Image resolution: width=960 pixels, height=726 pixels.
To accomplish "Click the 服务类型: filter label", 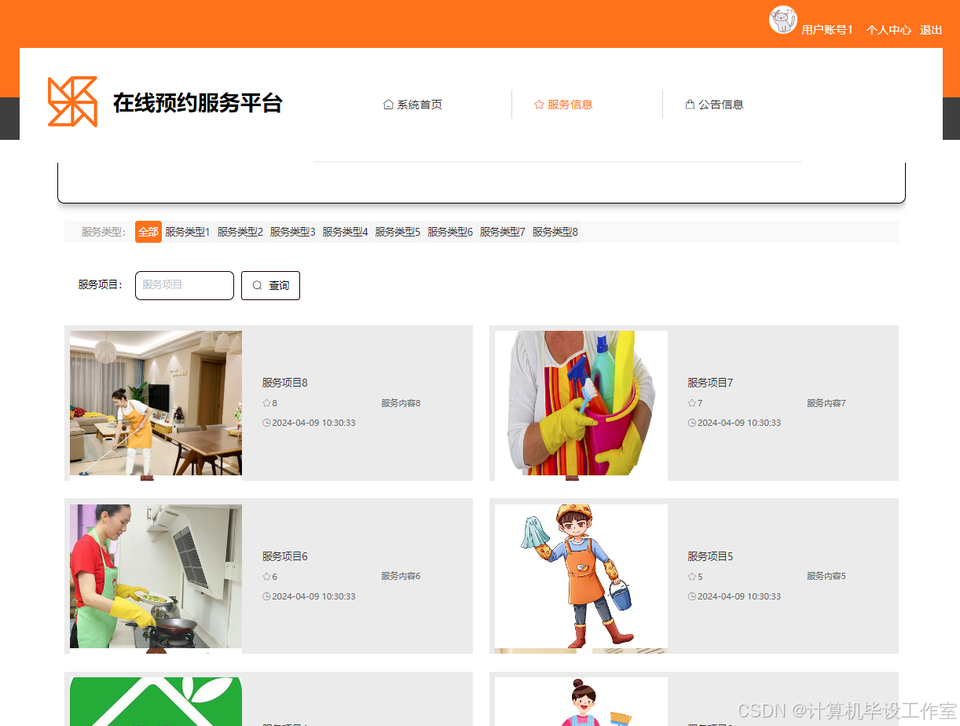I will [x=104, y=232].
